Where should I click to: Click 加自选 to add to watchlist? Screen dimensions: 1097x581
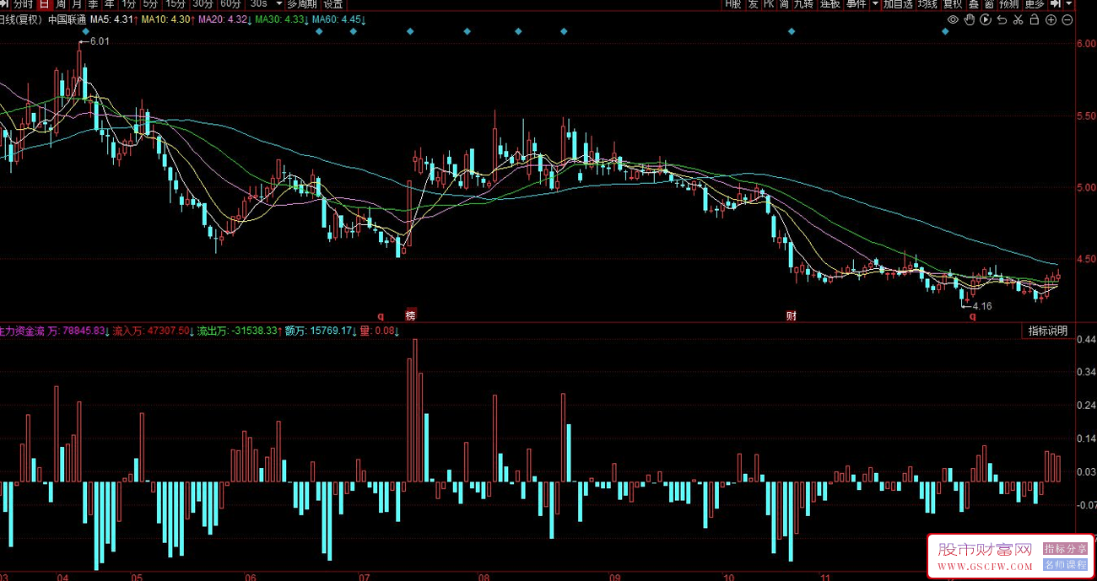point(898,4)
